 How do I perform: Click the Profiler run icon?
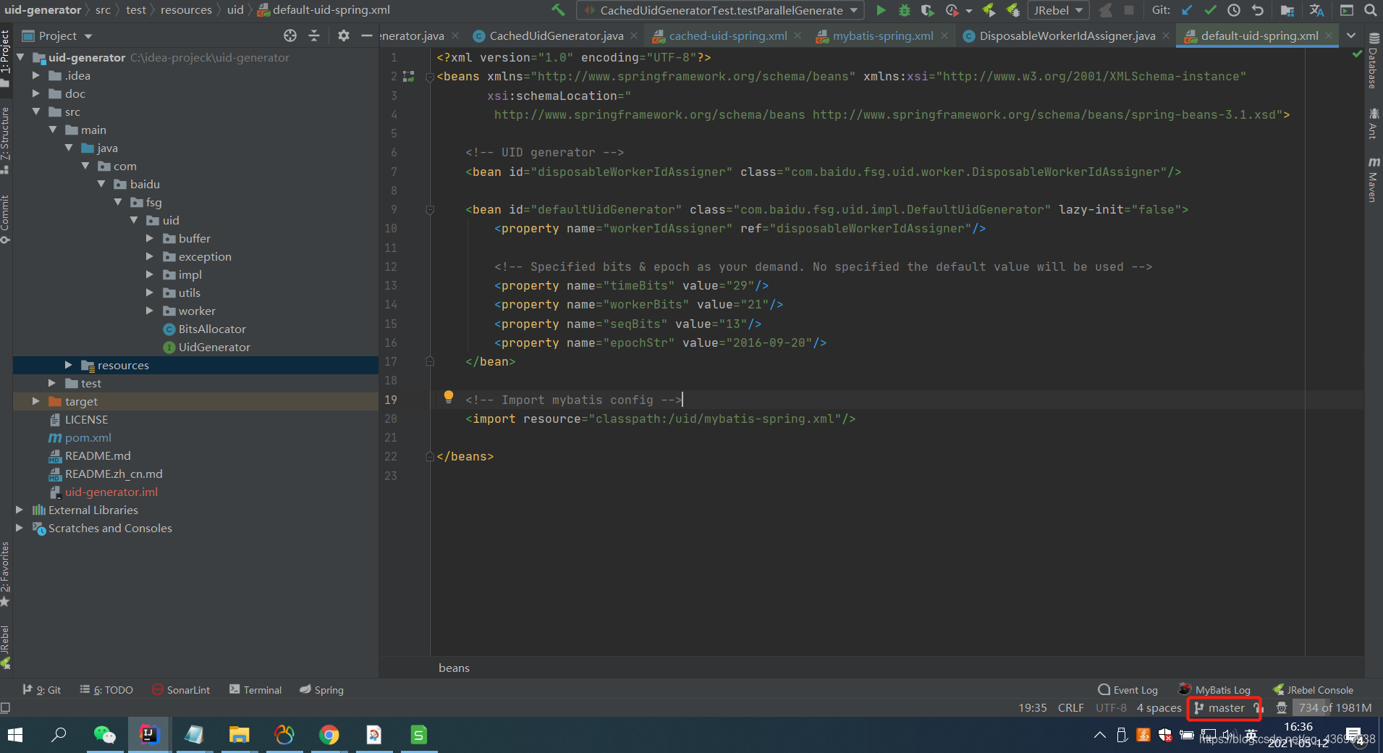point(952,10)
